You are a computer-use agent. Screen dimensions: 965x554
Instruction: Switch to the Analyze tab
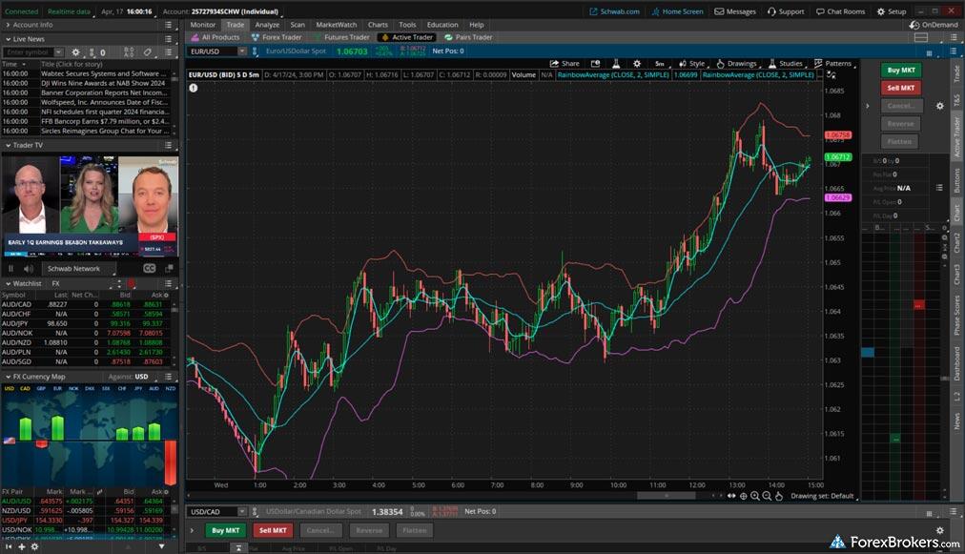[x=267, y=25]
